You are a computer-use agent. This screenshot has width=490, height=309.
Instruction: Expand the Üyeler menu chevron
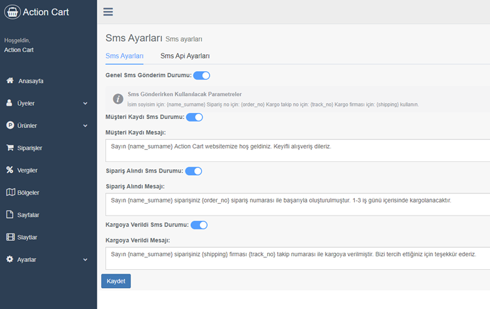click(x=86, y=103)
